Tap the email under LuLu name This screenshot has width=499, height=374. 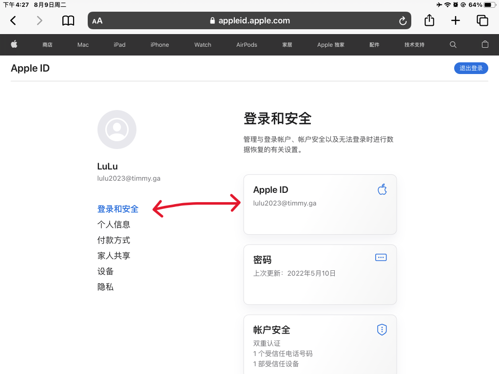129,178
